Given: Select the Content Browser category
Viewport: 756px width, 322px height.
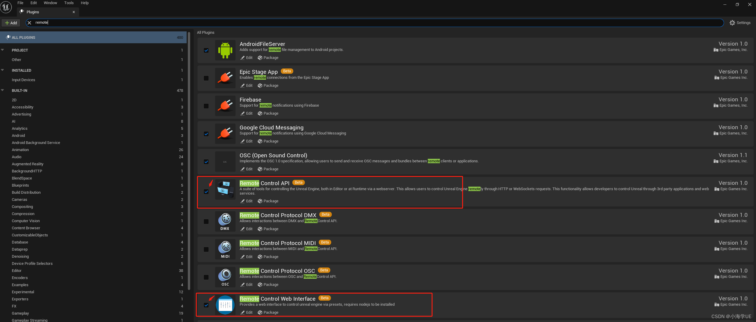Looking at the screenshot, I should pos(93,228).
